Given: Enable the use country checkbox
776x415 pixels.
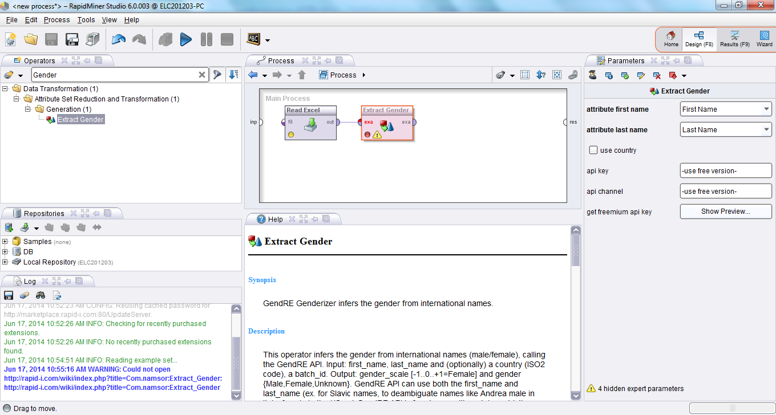Looking at the screenshot, I should [593, 150].
